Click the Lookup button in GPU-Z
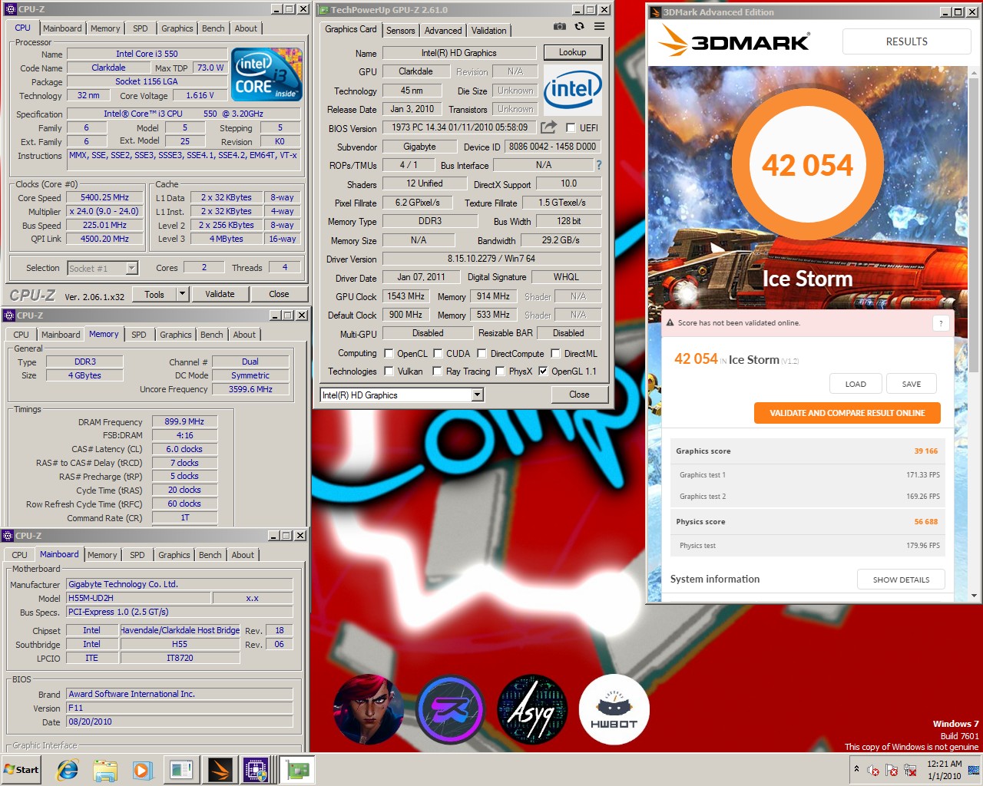 coord(573,52)
